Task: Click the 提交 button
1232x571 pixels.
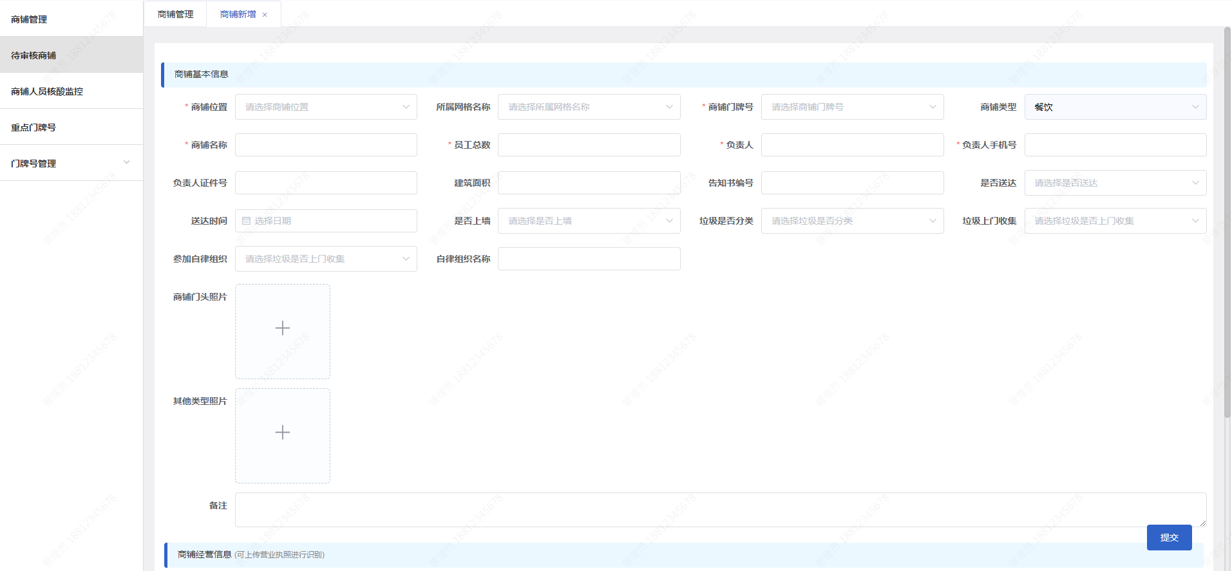Action: [1170, 538]
